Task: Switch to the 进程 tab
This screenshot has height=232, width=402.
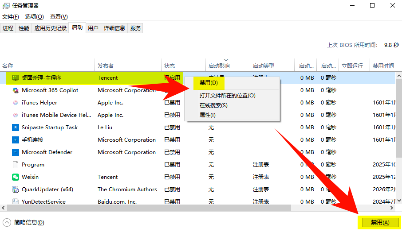Action: 8,28
